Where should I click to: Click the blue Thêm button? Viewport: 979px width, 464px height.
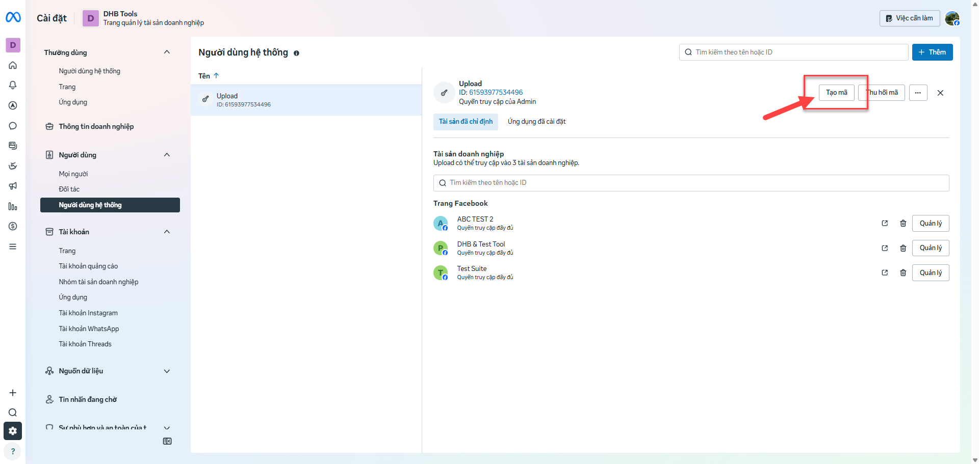[932, 52]
